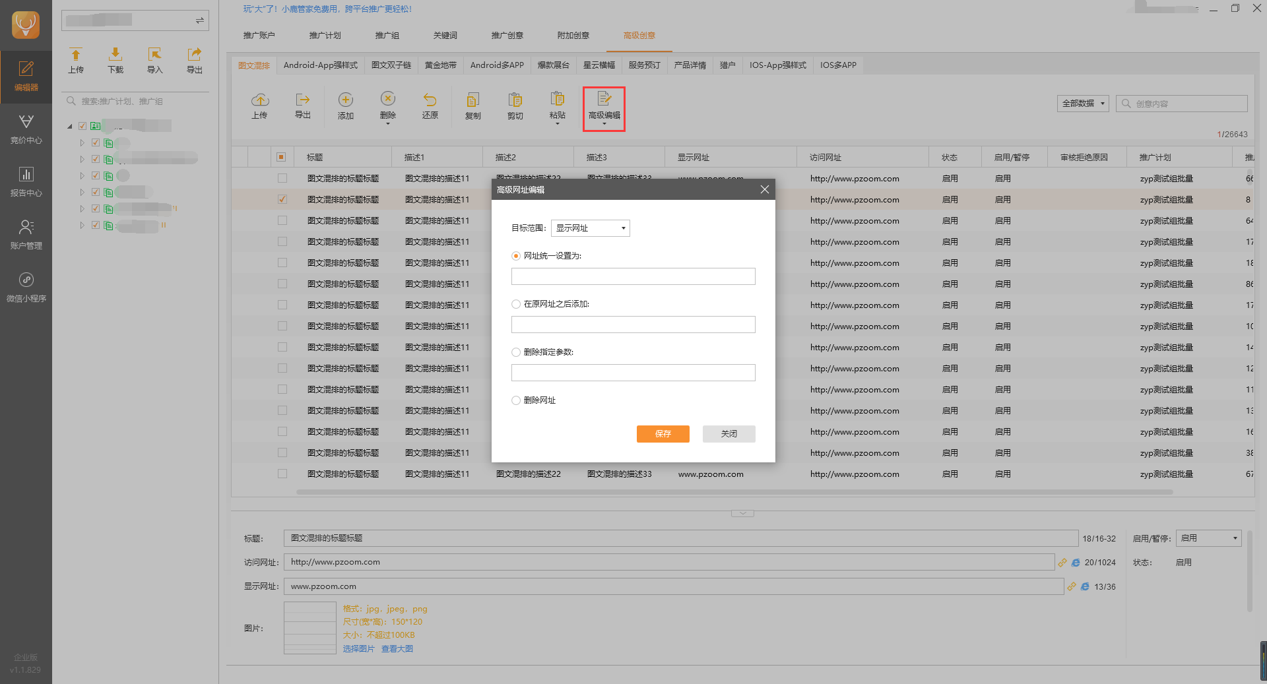The width and height of the screenshot is (1267, 684).
Task: Switch to the 推广计划 tab
Action: pos(325,36)
